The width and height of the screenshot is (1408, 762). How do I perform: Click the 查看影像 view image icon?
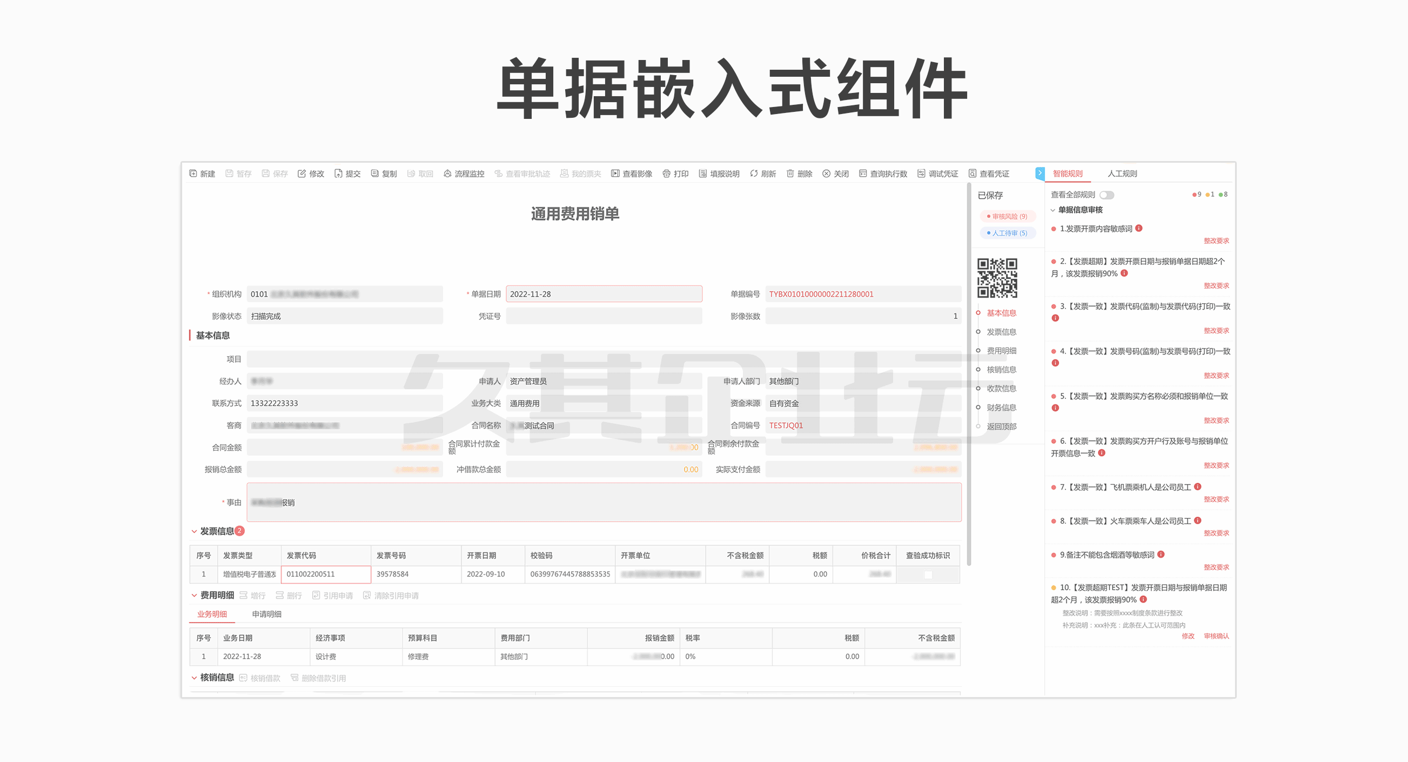(x=615, y=173)
